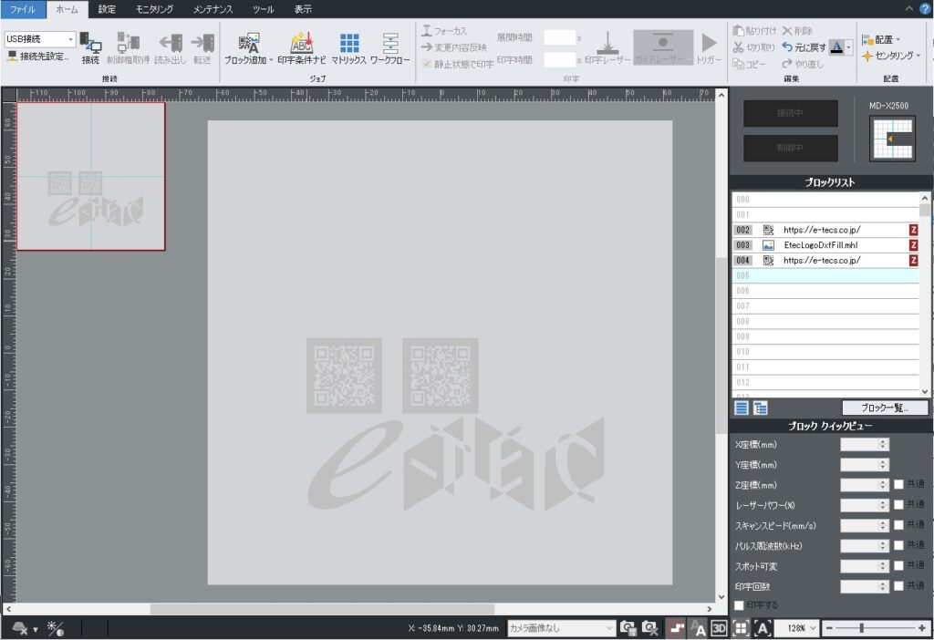Collapse the ribbon with the chevron
The width and height of the screenshot is (934, 640).
(909, 8)
